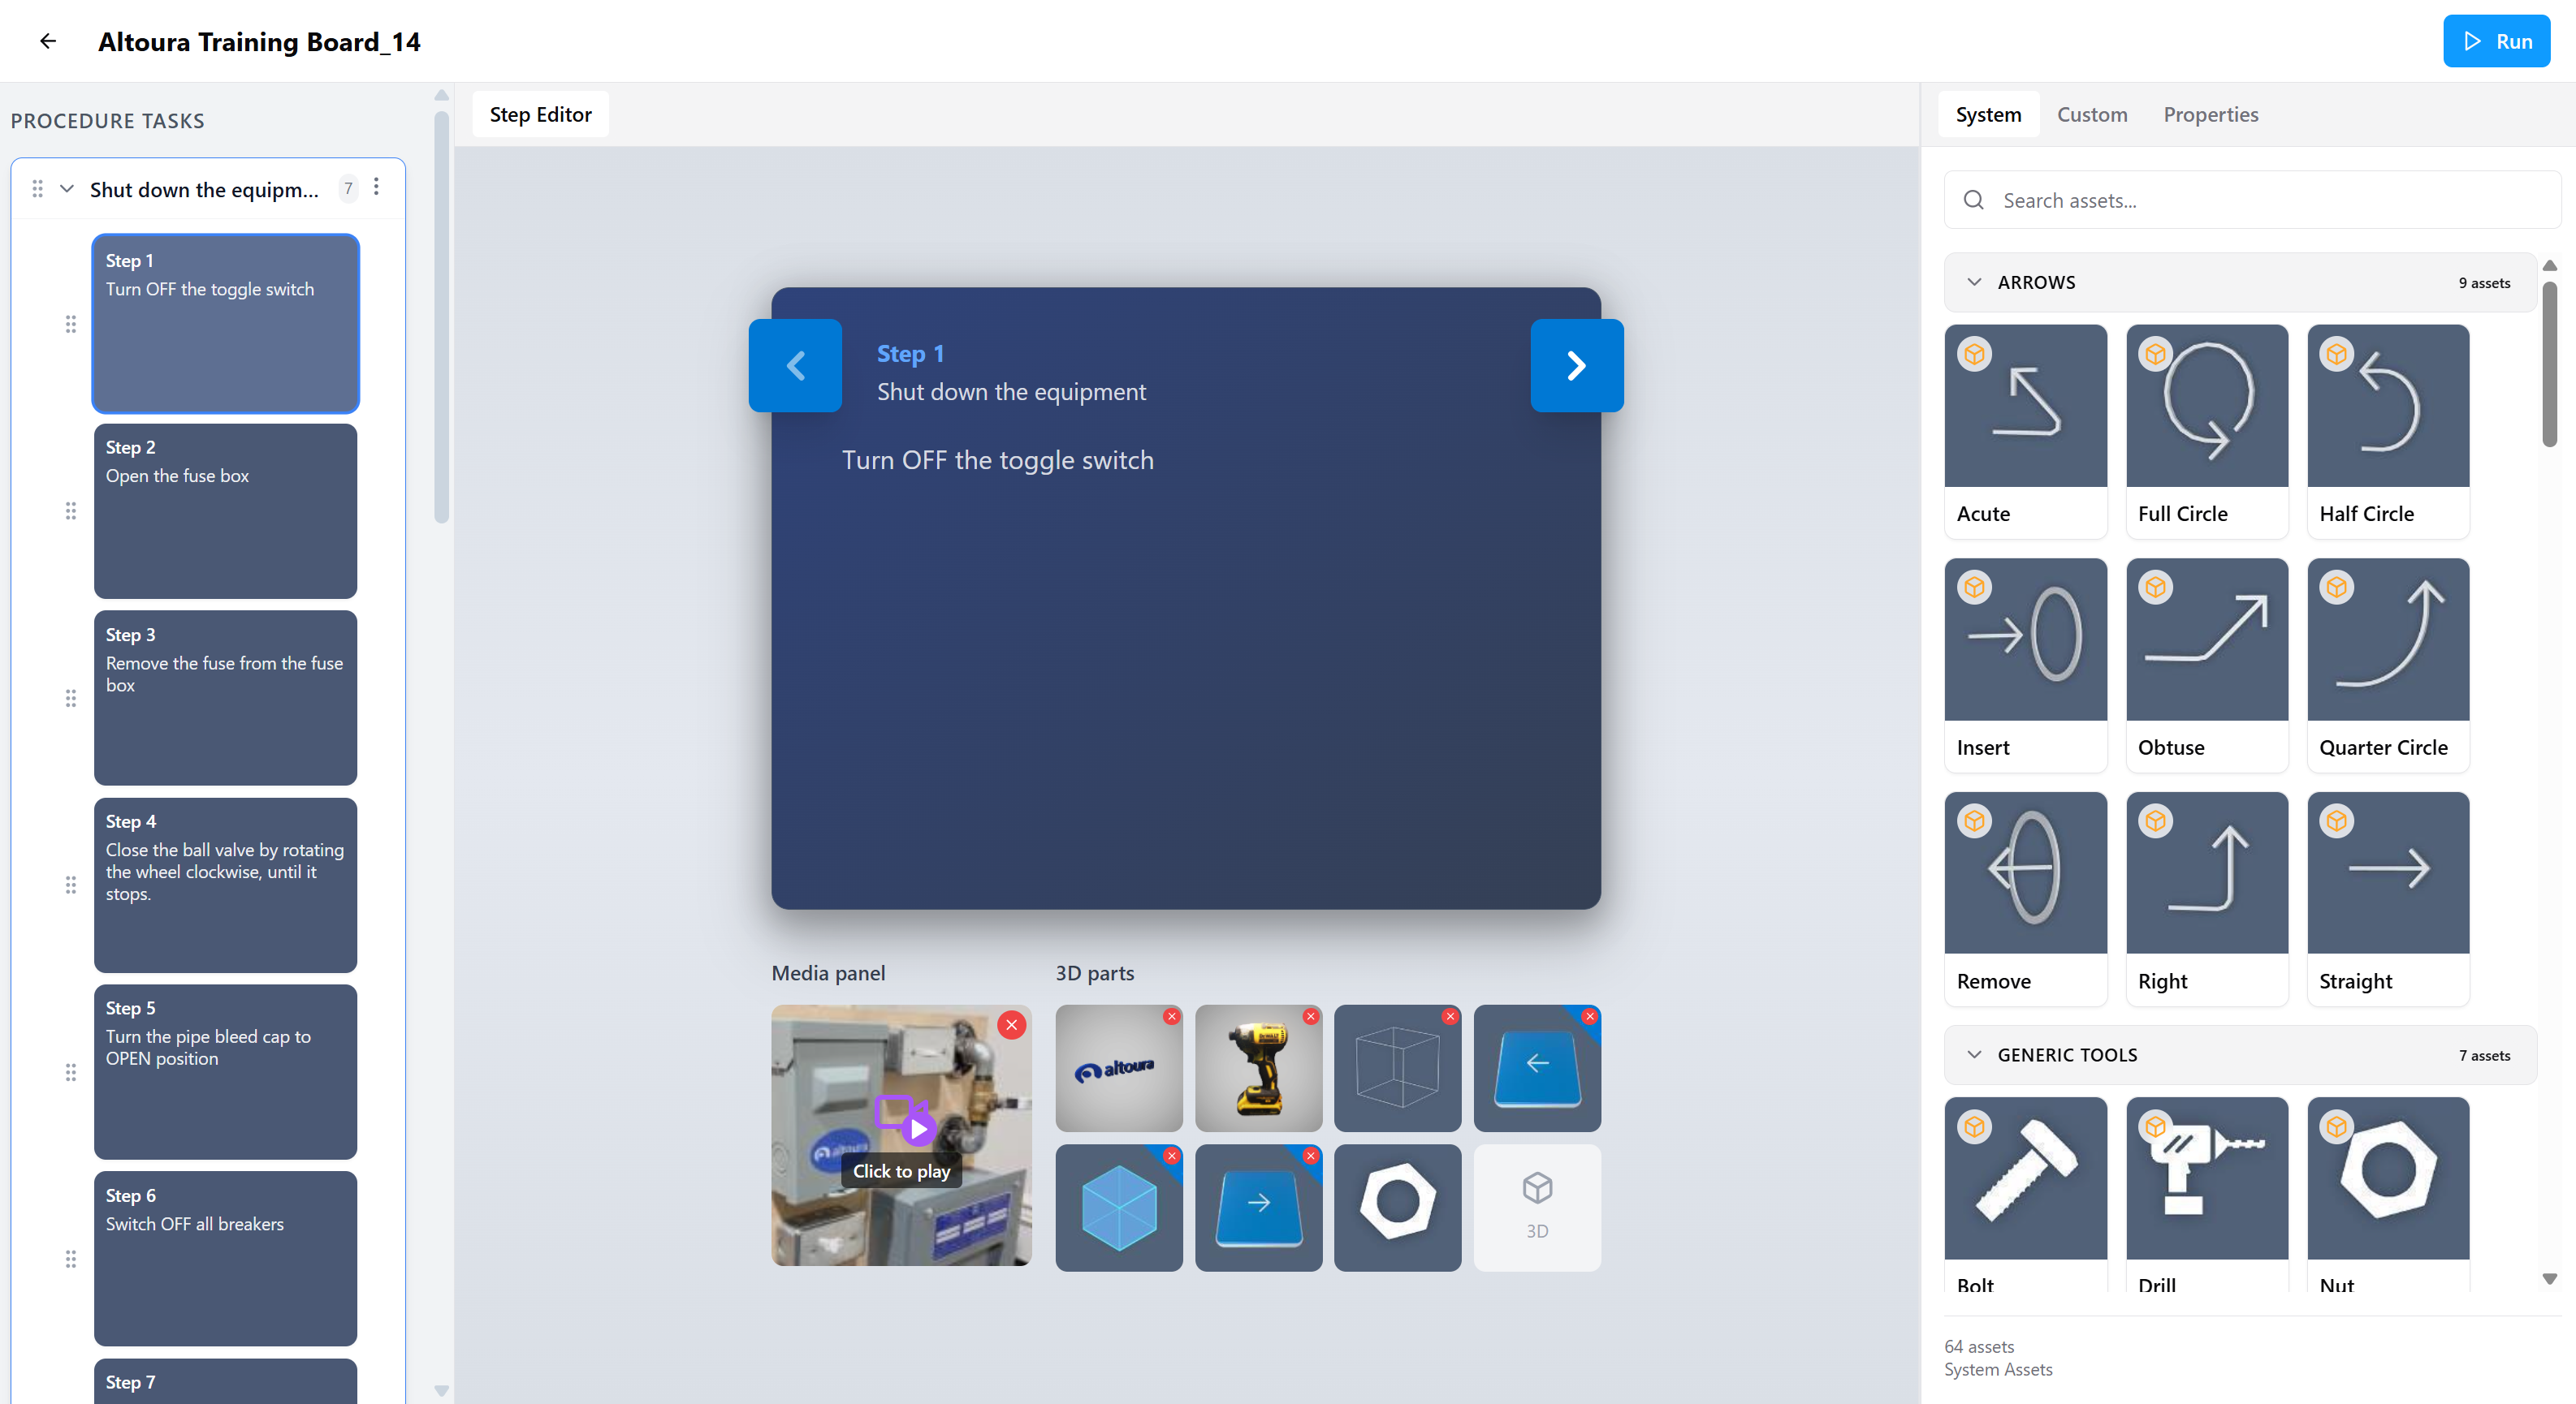Click the drag handle beside Step 6

70,1258
